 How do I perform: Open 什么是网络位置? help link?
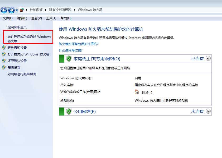click(70, 50)
